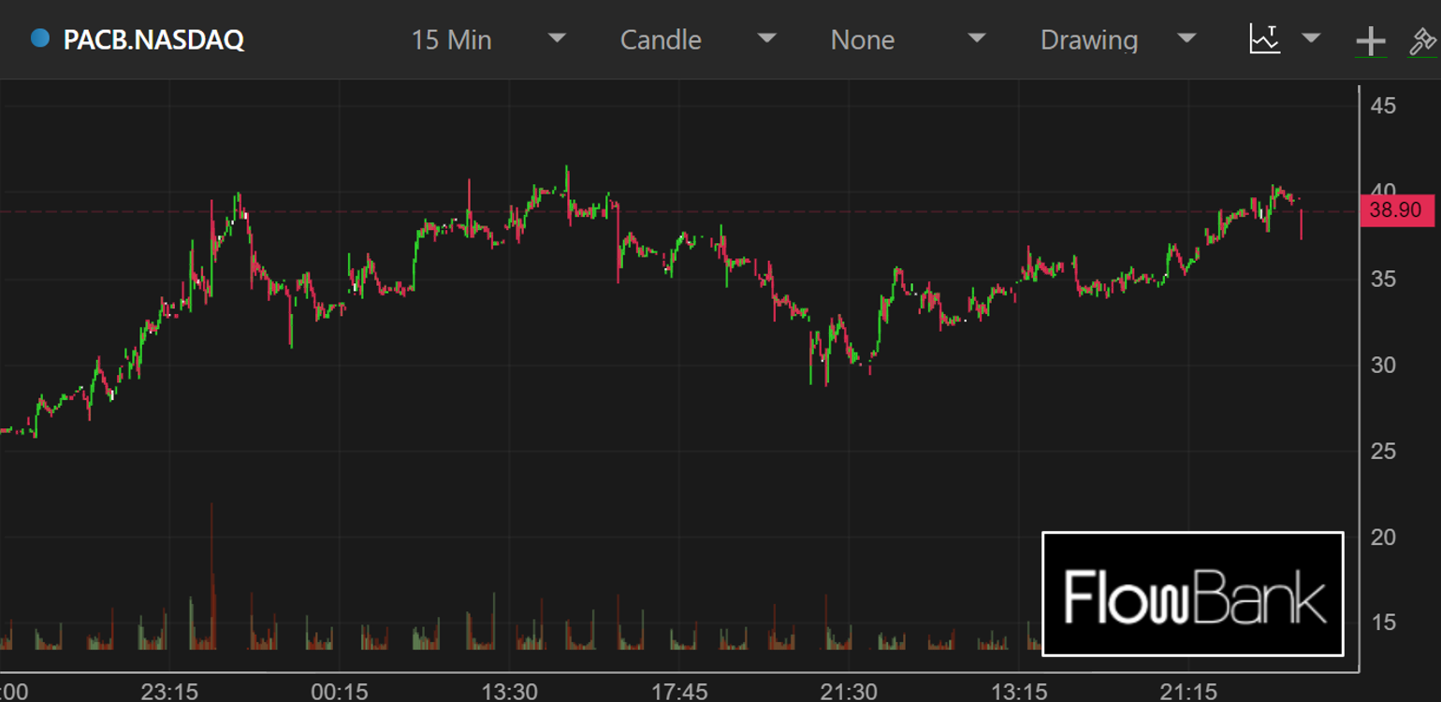This screenshot has height=702, width=1441.
Task: Click the blue dot beside PACB.NASDAQ
Action: 40,38
